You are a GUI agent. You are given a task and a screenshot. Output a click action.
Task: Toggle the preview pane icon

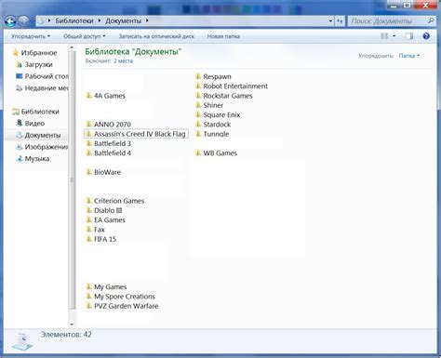pos(409,36)
